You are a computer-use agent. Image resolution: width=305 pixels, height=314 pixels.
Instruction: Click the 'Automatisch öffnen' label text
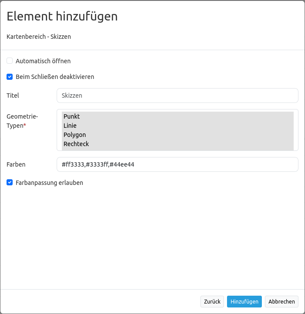coord(43,61)
